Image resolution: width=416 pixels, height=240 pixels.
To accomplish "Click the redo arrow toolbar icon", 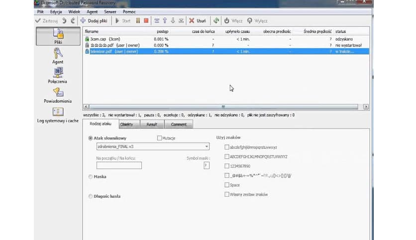I will pos(73,21).
